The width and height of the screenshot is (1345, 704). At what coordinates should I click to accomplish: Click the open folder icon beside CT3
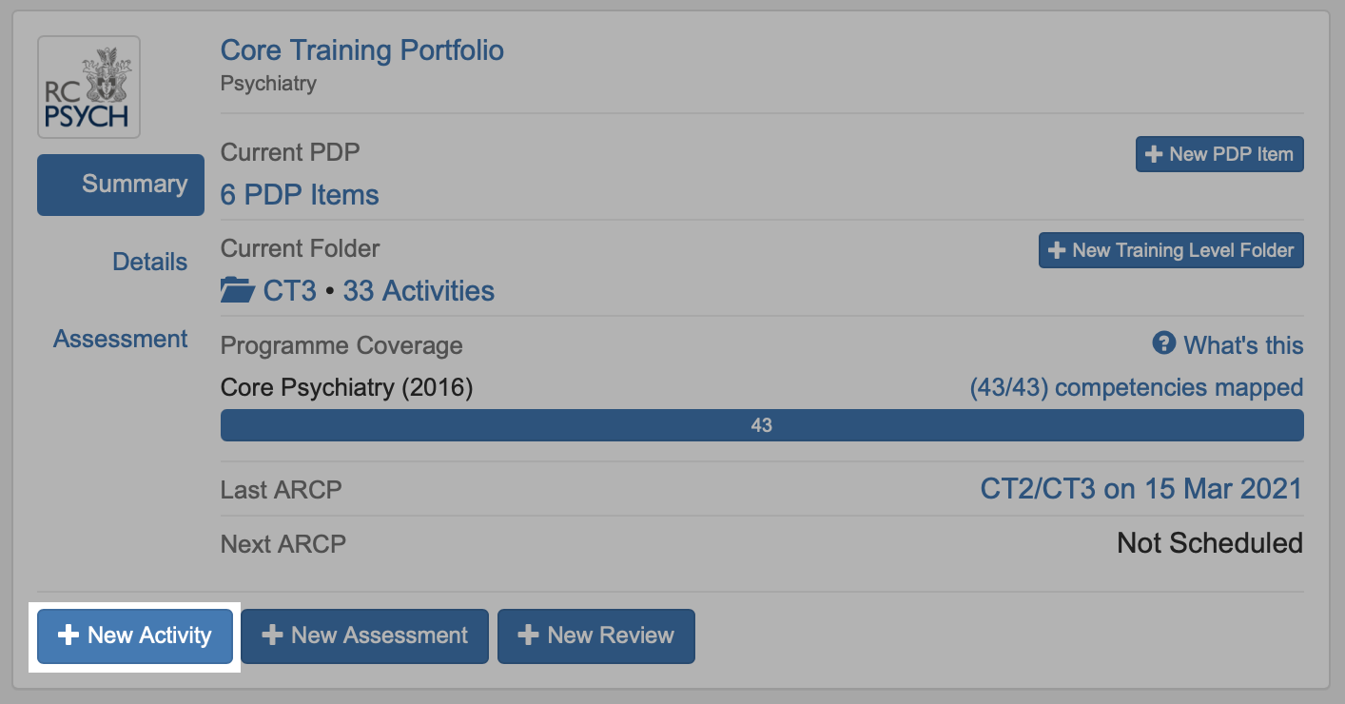[238, 290]
